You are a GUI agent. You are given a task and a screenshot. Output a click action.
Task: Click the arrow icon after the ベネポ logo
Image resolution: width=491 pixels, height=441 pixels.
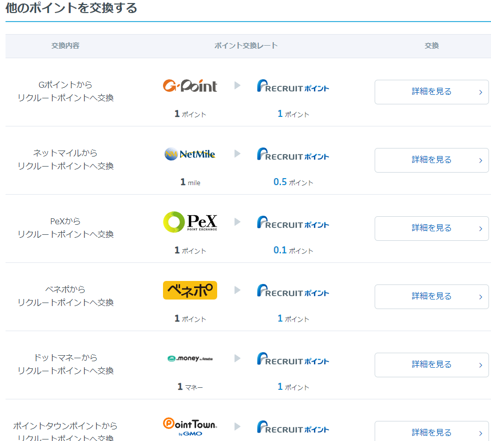(237, 290)
